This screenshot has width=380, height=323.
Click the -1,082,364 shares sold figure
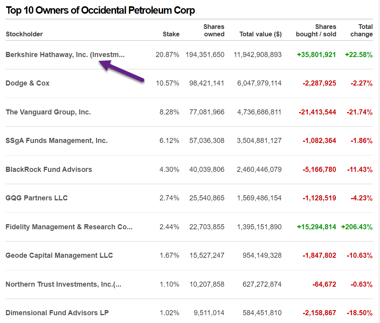pyautogui.click(x=320, y=141)
